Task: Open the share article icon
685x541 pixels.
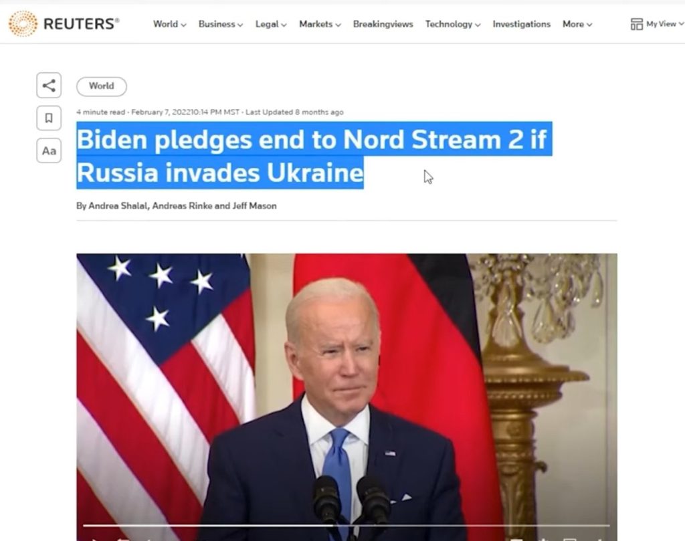Action: pos(49,85)
